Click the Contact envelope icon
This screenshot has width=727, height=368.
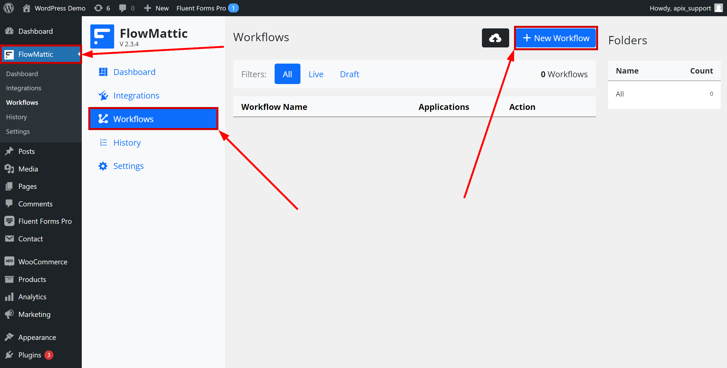tap(9, 239)
